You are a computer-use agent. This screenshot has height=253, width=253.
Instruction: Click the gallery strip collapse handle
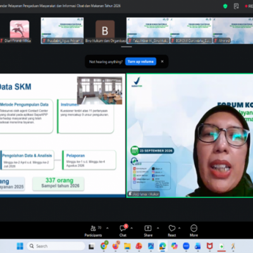126,47
